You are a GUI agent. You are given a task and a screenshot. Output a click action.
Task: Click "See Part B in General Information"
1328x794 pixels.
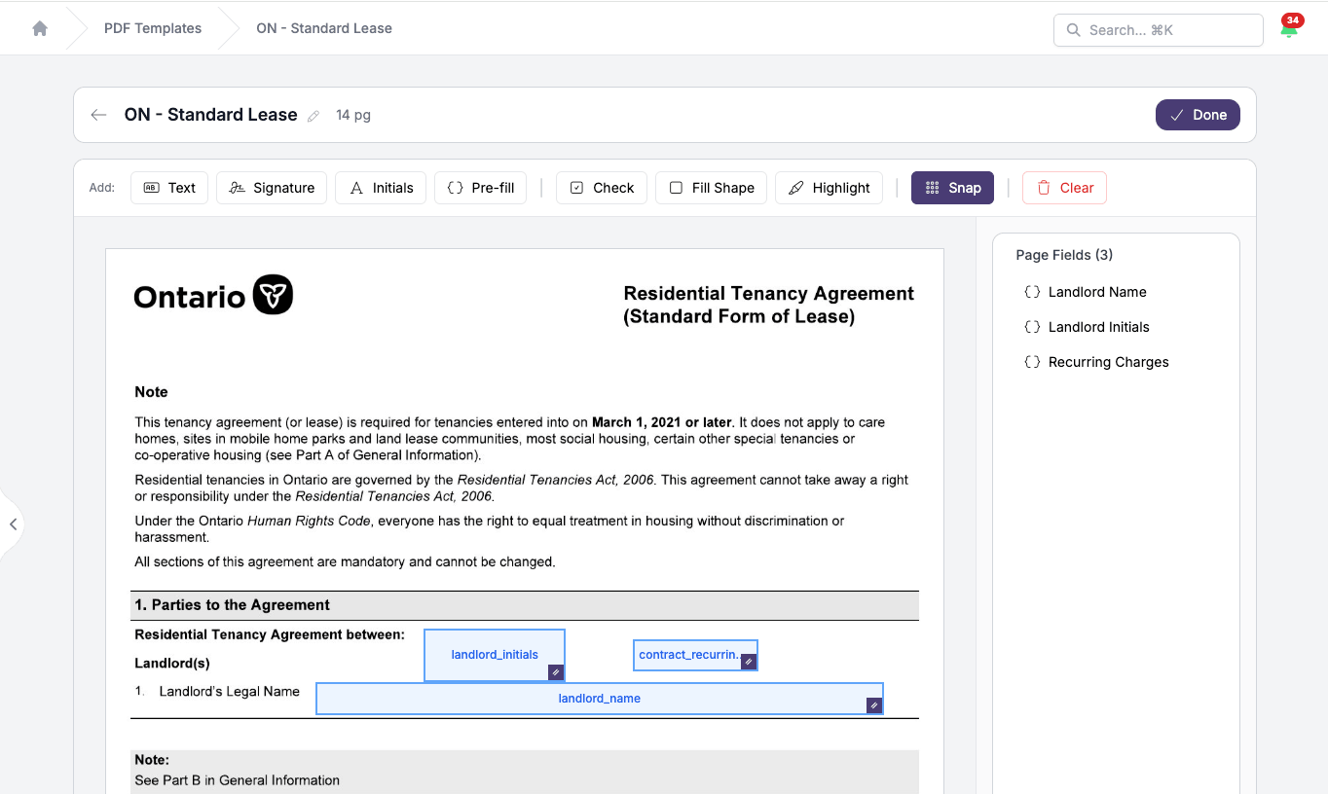[x=237, y=780]
